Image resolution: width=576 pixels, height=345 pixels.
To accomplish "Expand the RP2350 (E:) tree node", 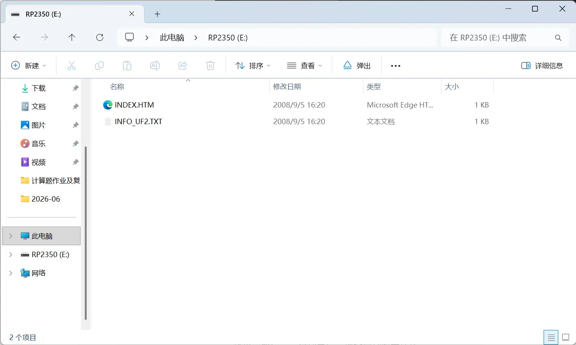I will [11, 254].
